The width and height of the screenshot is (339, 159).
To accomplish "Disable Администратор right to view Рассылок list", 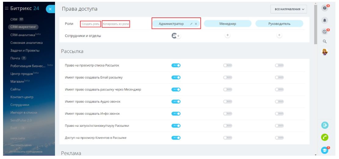I will coord(176,65).
